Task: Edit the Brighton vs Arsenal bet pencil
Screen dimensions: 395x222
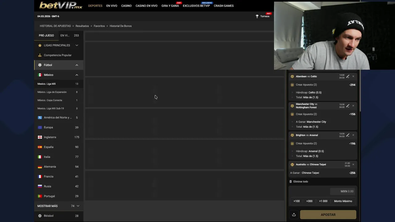Action: pyautogui.click(x=348, y=135)
